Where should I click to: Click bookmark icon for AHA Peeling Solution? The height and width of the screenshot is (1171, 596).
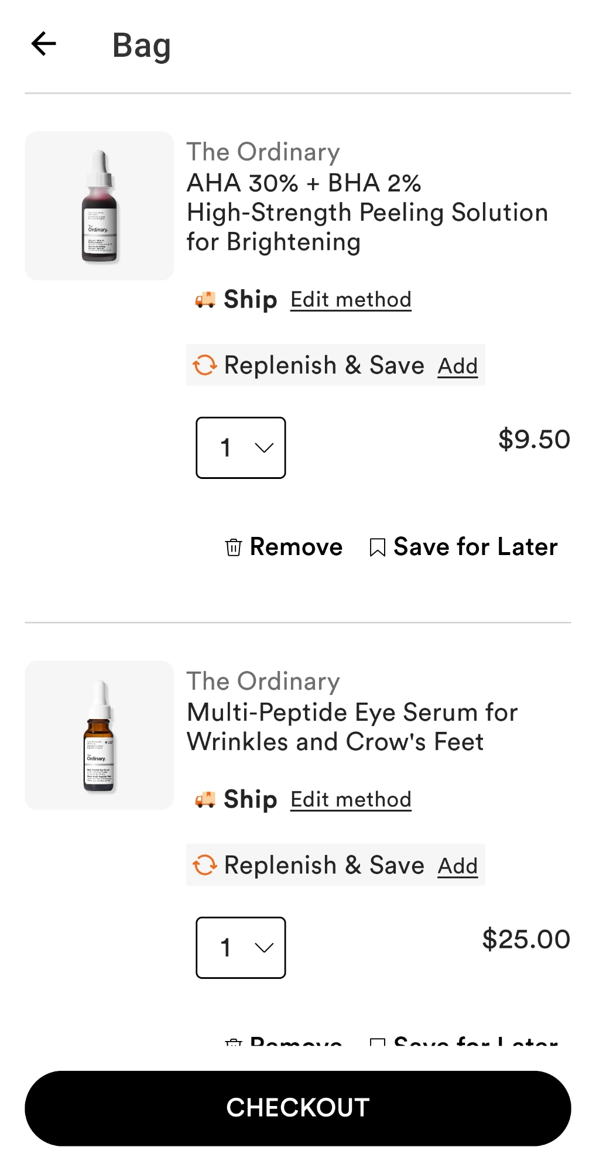coord(378,547)
